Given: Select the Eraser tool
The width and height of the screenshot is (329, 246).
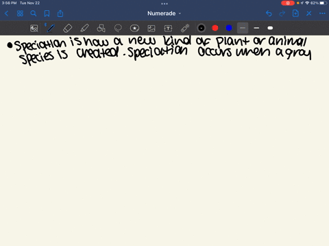Looking at the screenshot, I should click(x=67, y=28).
